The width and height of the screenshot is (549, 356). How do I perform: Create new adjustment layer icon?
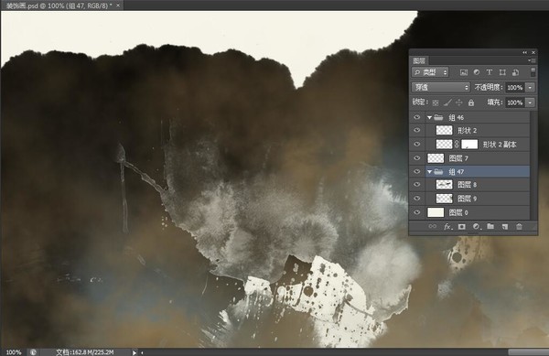(476, 226)
